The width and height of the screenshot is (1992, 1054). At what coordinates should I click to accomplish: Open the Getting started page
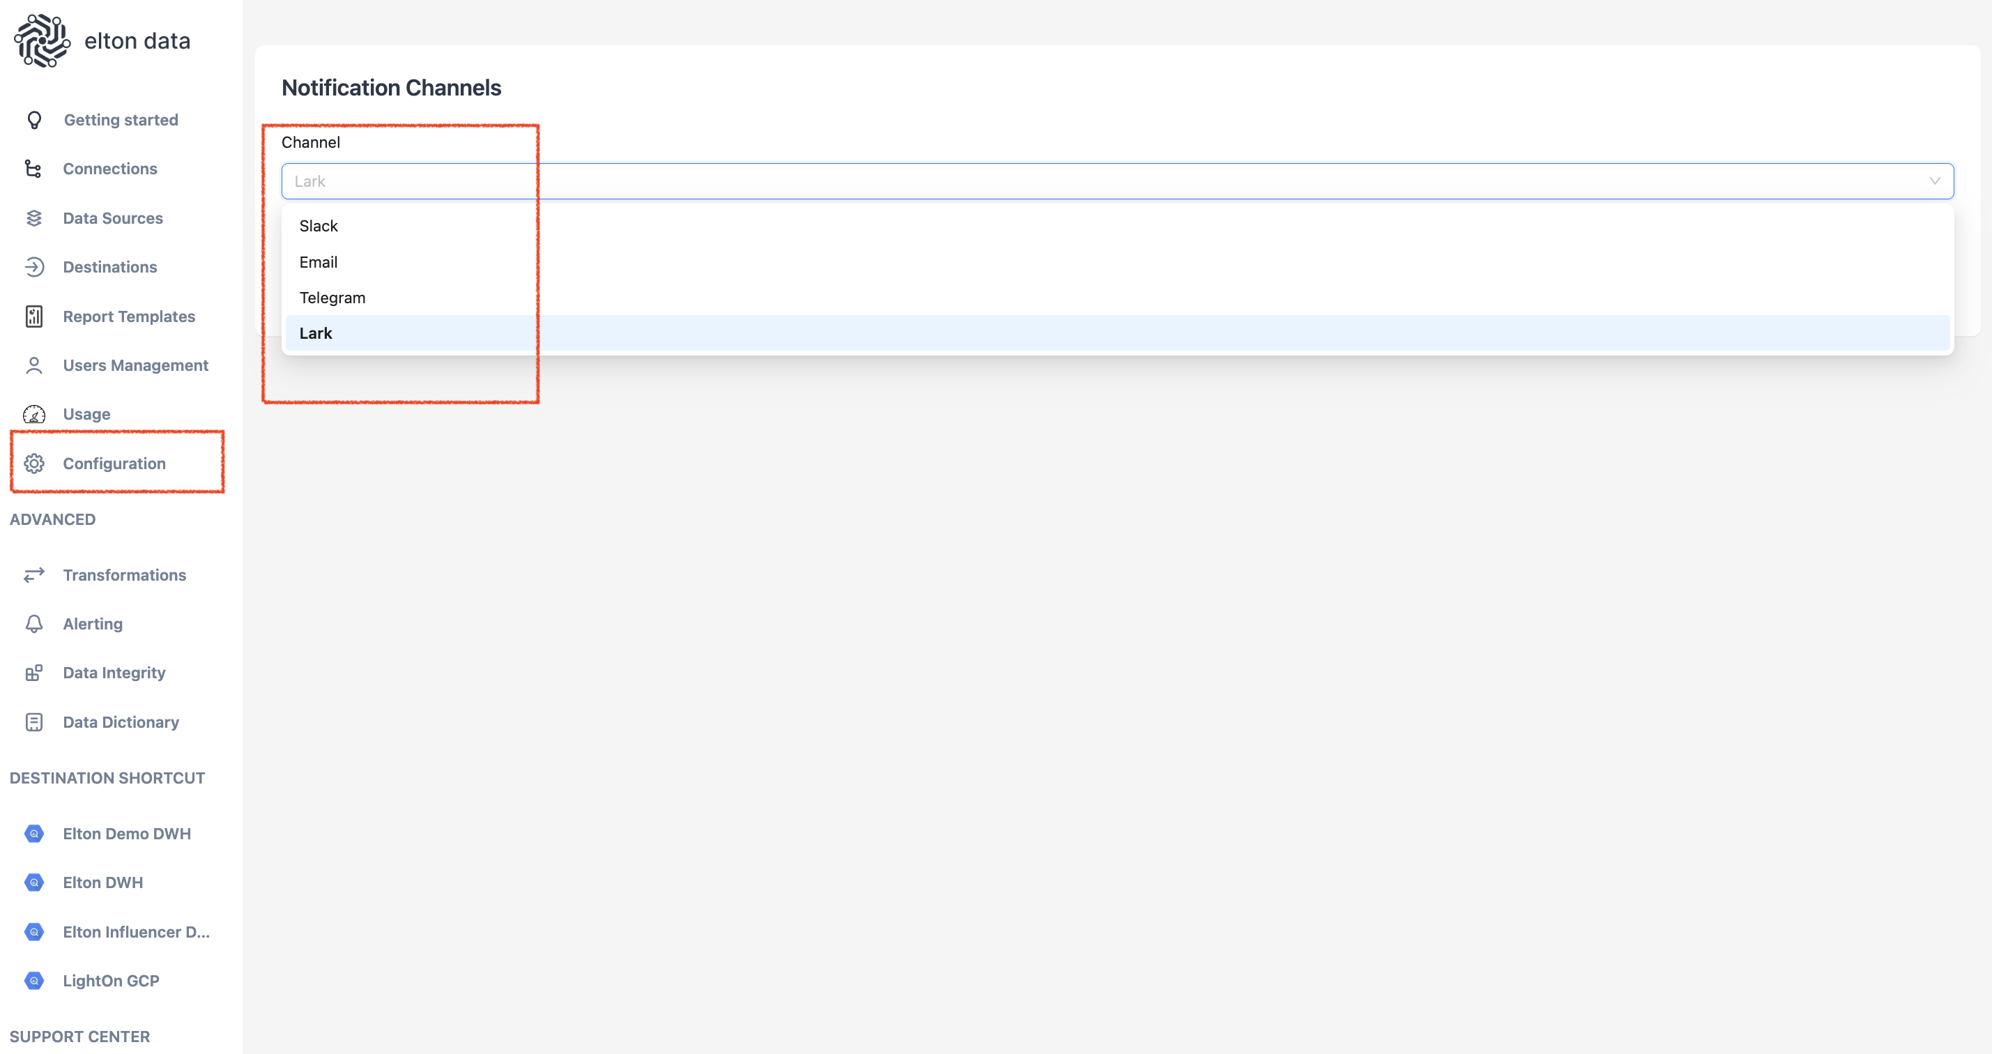click(121, 120)
